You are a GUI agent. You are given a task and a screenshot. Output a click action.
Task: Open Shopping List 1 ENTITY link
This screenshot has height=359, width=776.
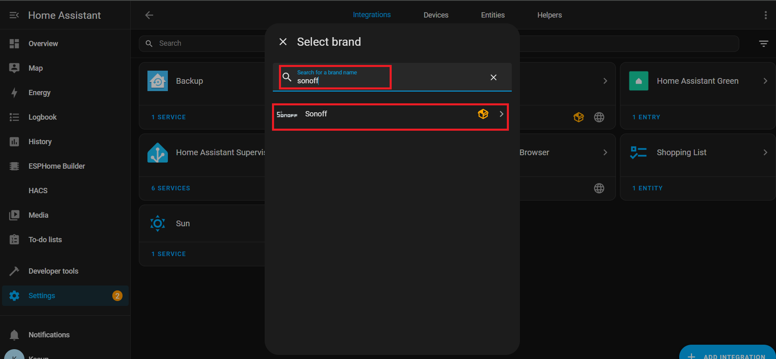647,188
